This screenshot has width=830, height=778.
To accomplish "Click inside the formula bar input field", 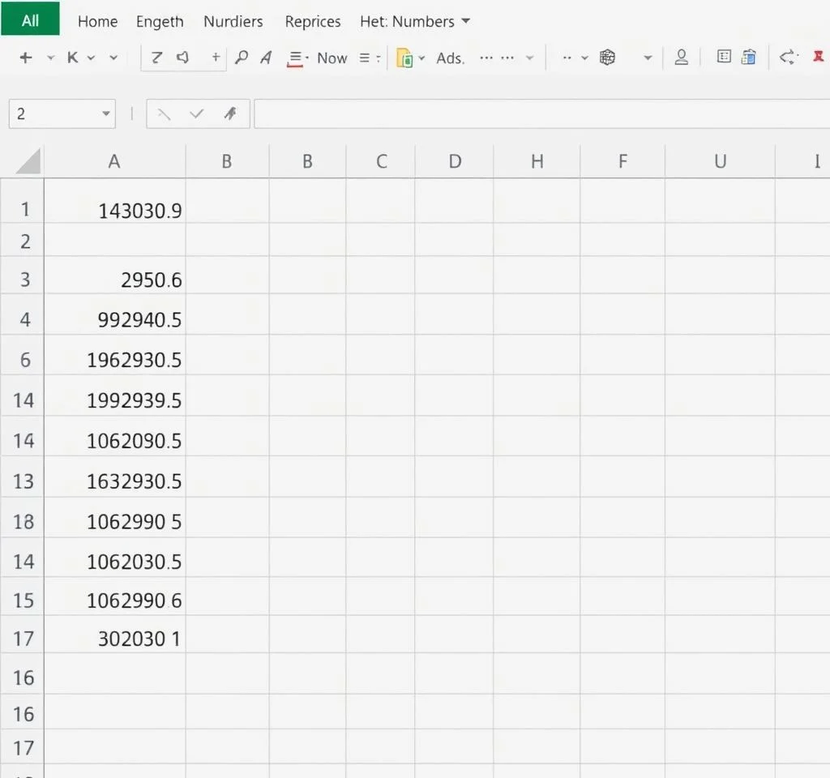I will tap(535, 114).
